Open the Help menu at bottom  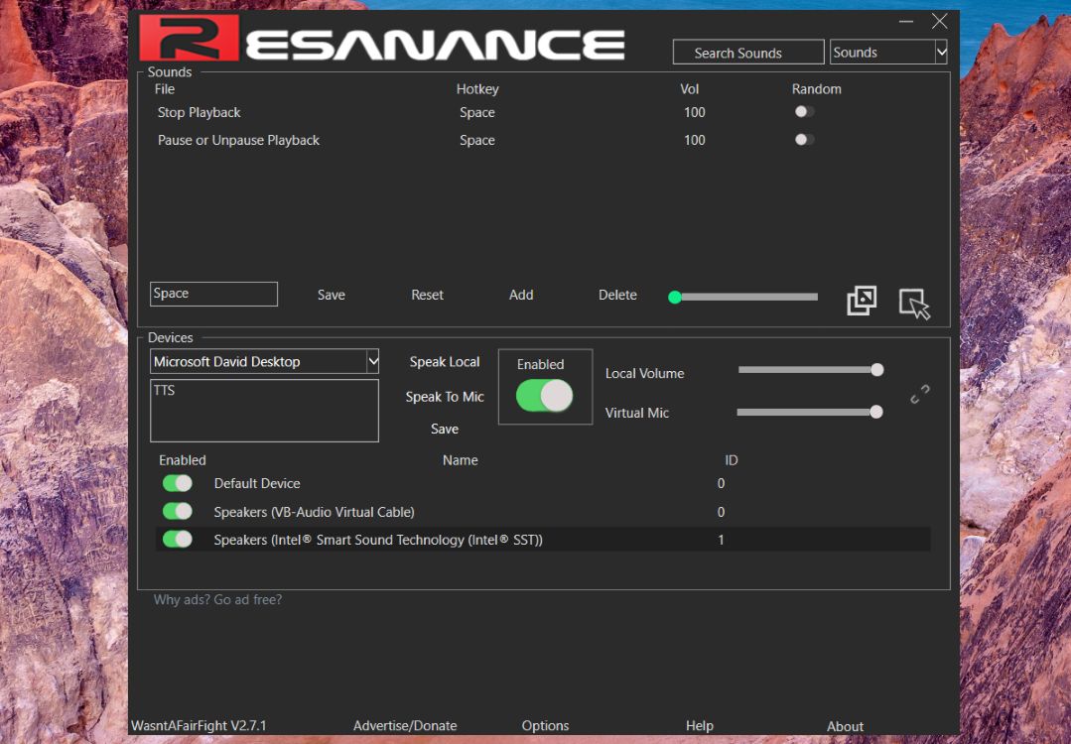pos(699,726)
